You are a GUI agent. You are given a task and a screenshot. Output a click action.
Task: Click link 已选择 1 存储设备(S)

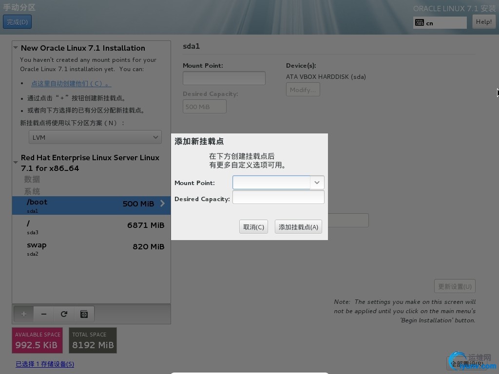45,364
